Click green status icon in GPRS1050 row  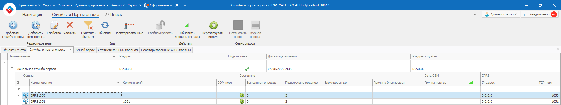(242, 95)
